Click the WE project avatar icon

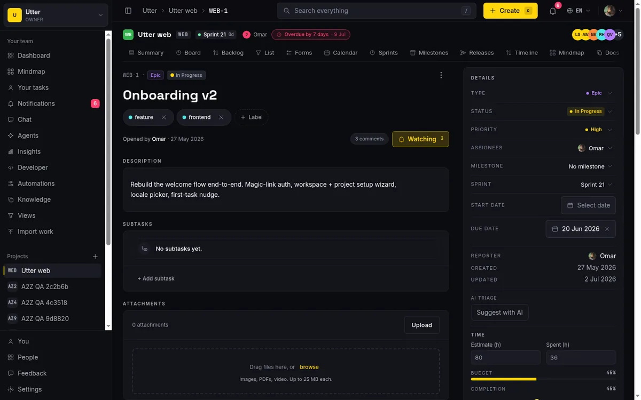128,35
